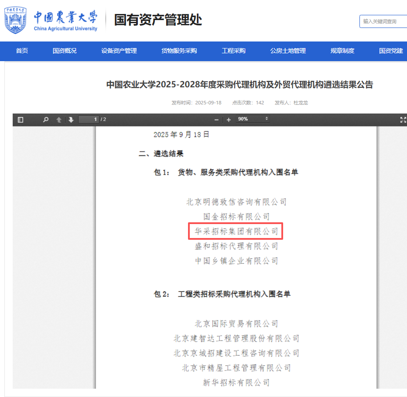Navigate to 公房土地管理 page
407x397 pixels.
pyautogui.click(x=288, y=51)
